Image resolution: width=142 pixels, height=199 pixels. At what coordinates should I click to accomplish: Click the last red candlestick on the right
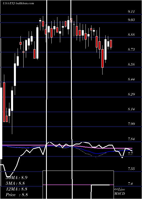pos(111,44)
